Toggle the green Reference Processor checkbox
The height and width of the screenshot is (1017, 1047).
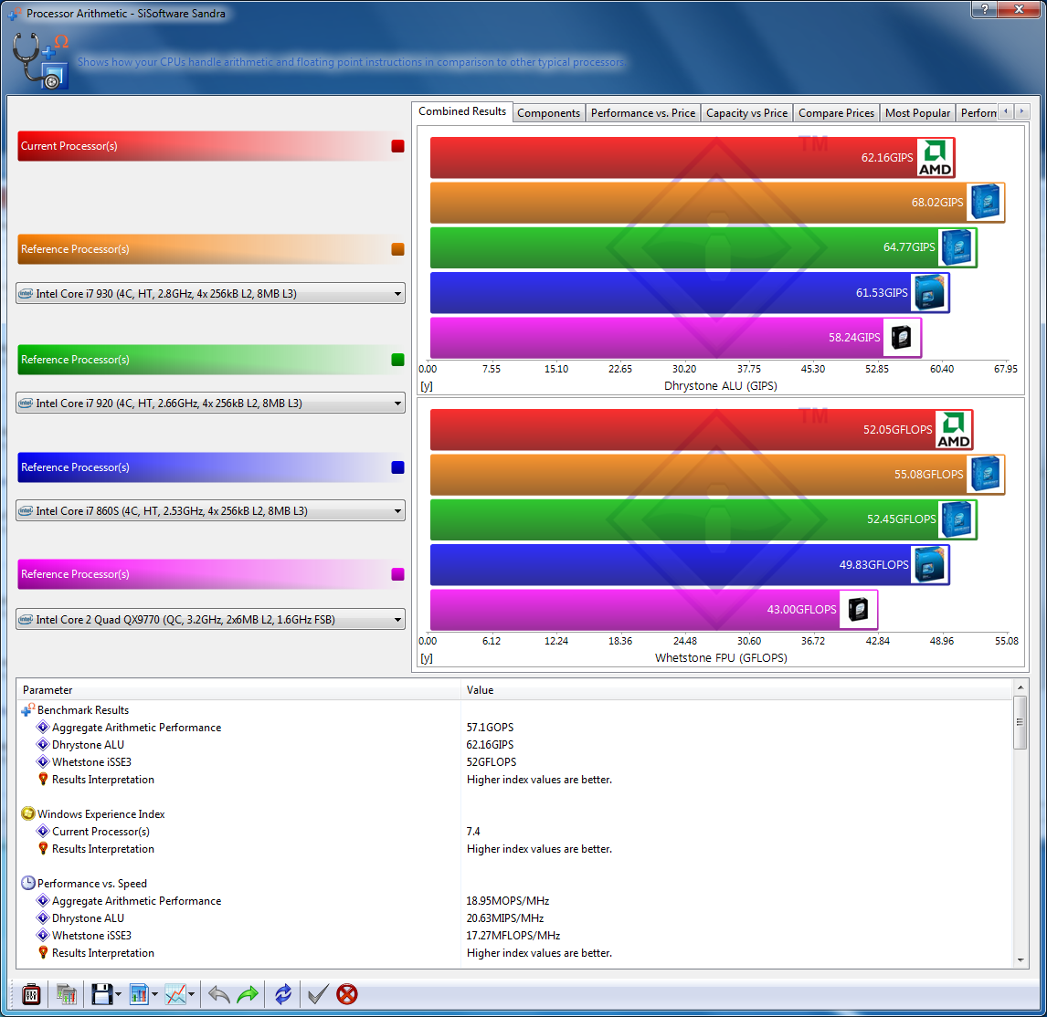[x=397, y=360]
